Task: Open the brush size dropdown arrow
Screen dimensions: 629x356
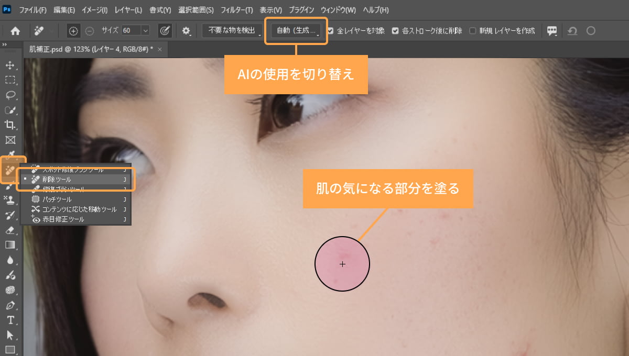Action: 145,31
